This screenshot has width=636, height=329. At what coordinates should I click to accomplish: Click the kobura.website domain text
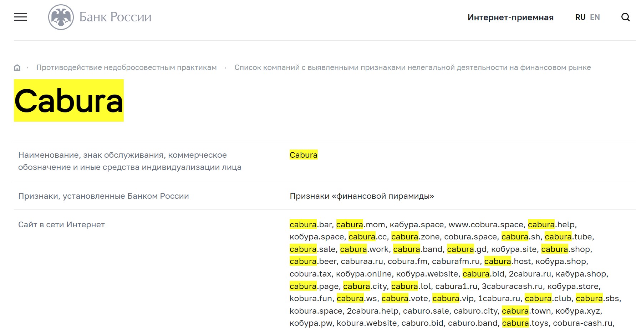coord(366,323)
